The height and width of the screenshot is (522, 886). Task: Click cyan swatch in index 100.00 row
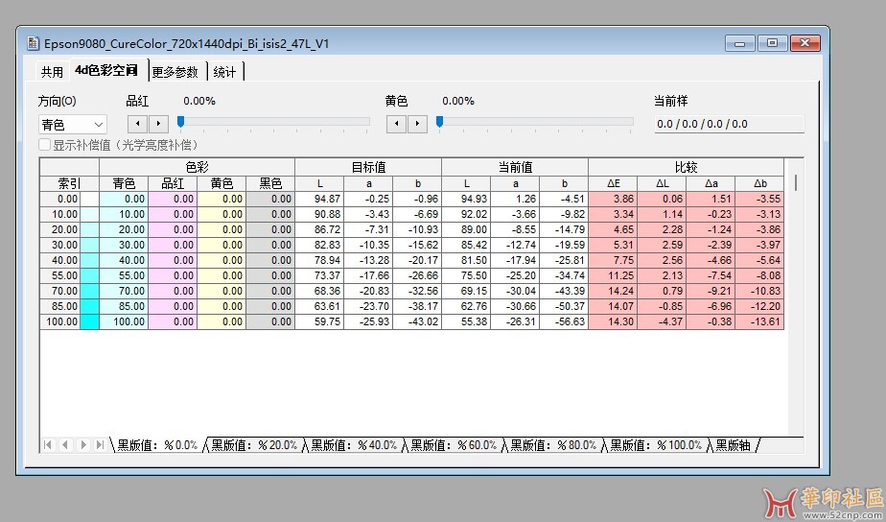89,321
